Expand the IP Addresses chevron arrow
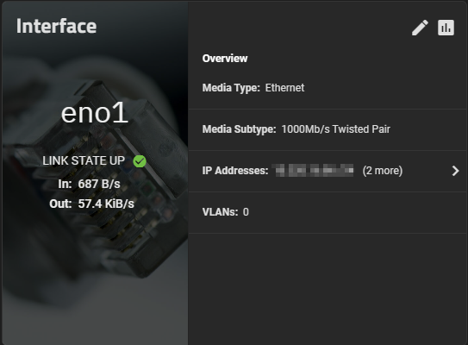 click(455, 171)
